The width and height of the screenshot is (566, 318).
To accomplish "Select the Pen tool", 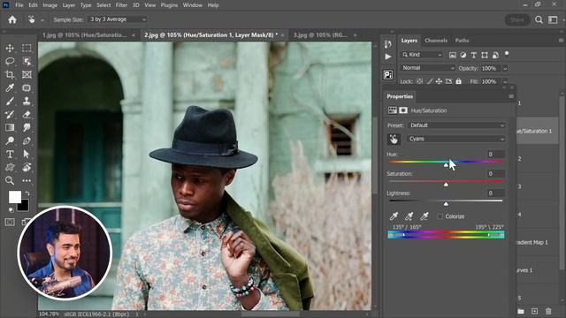I will coord(27,141).
